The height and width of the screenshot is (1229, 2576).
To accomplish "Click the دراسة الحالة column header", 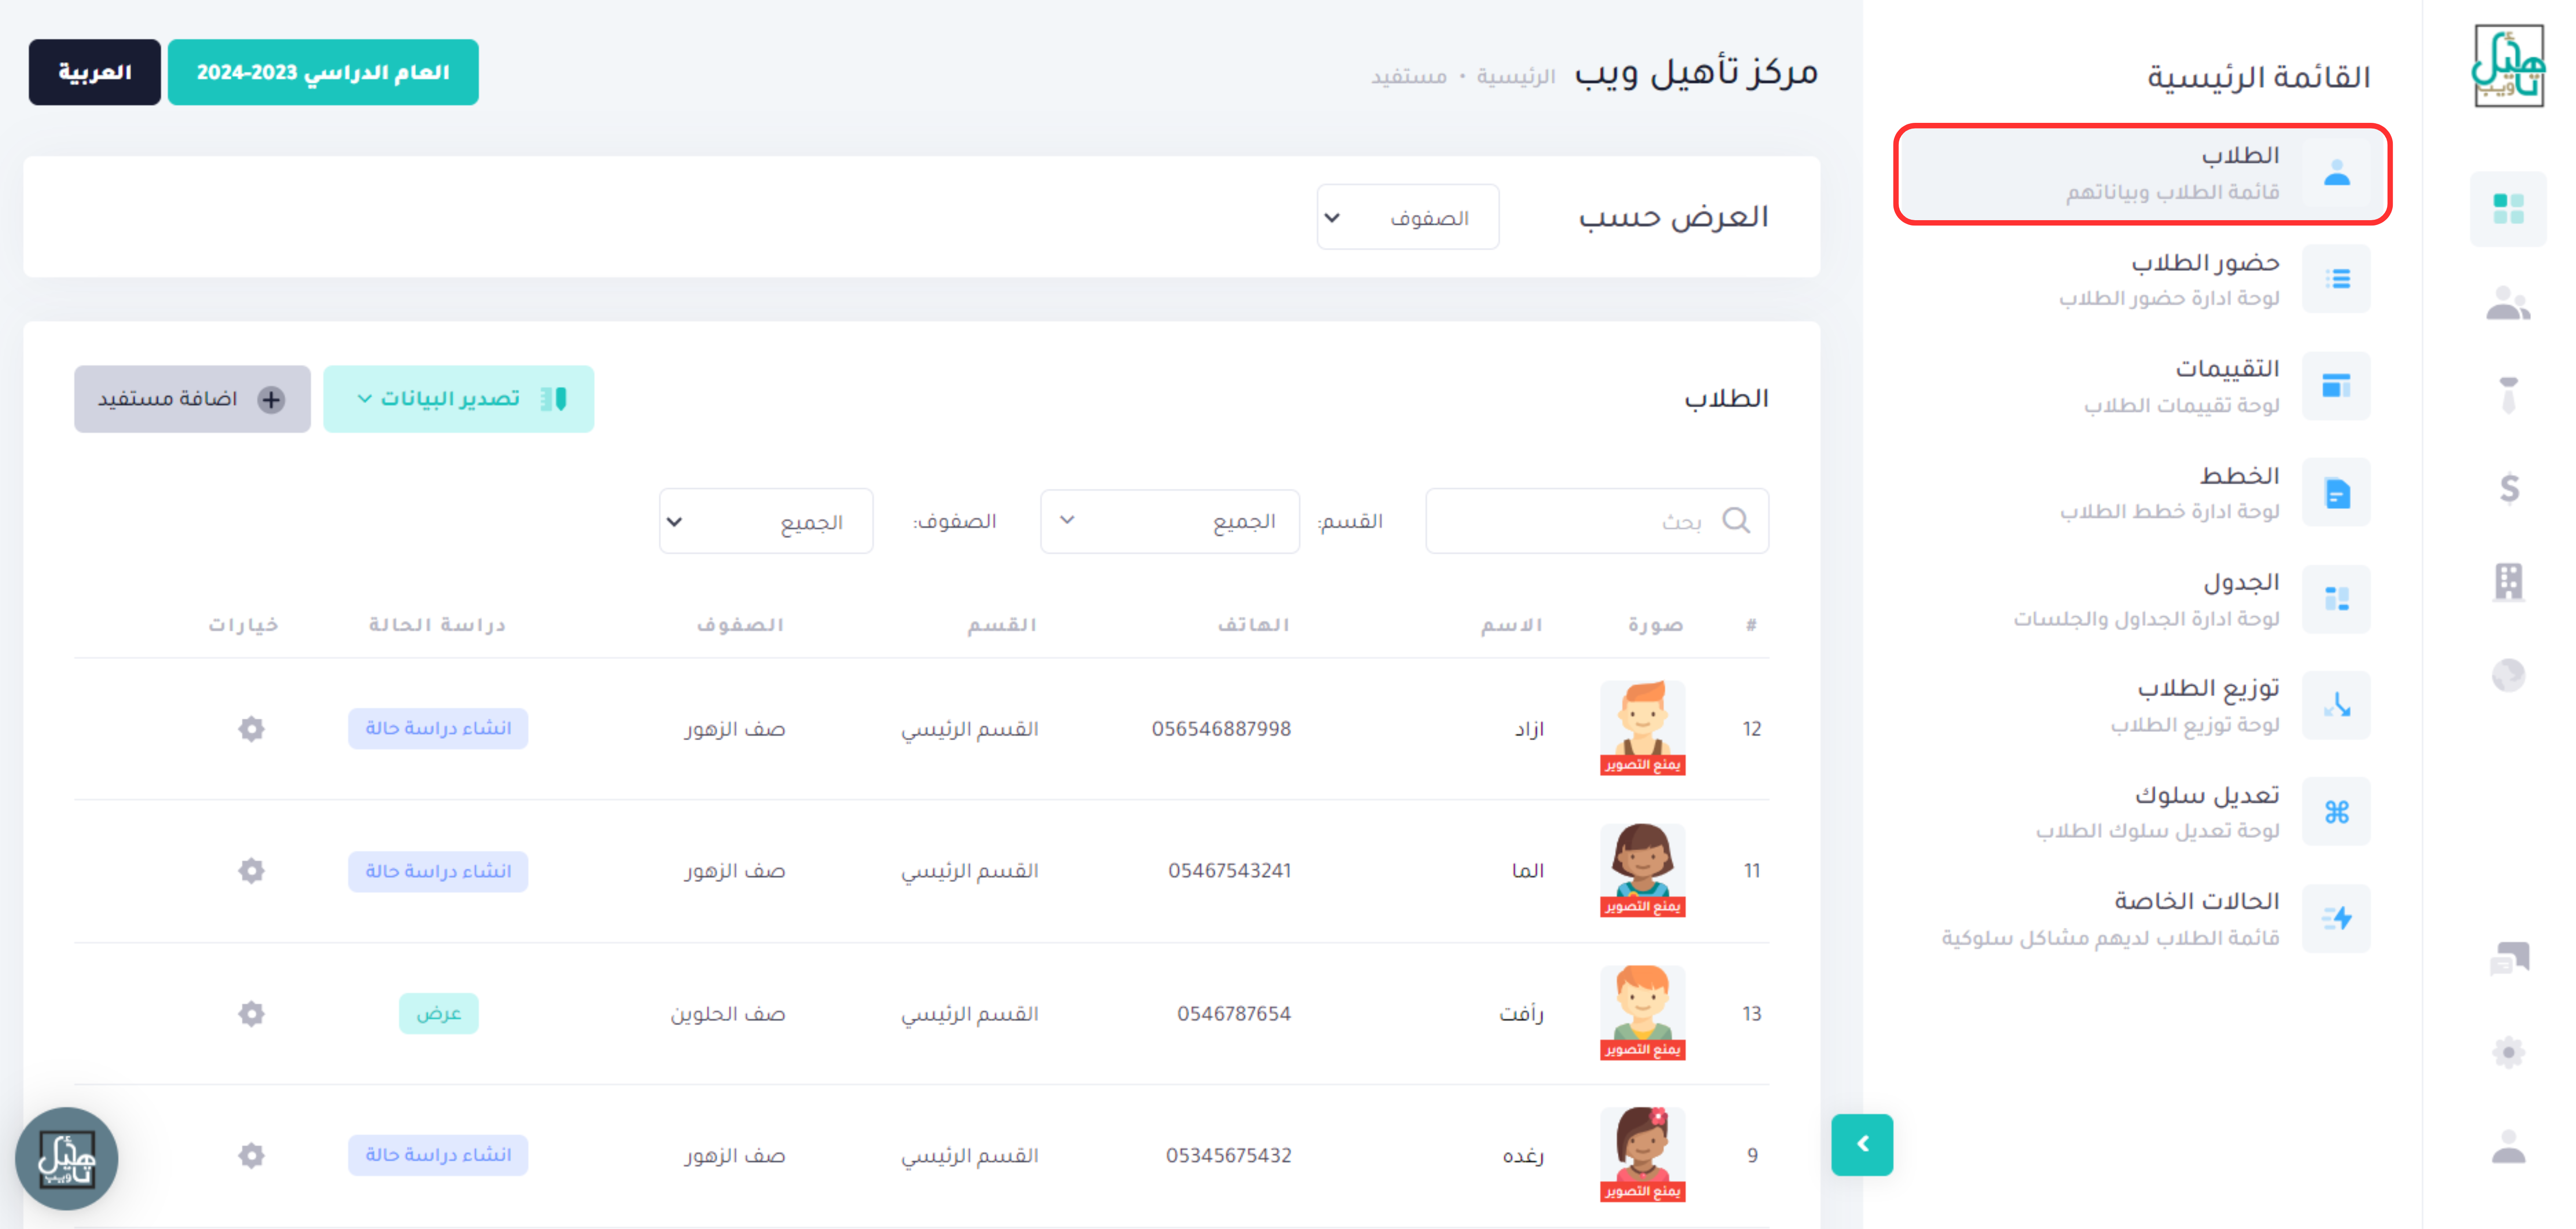I will click(437, 625).
